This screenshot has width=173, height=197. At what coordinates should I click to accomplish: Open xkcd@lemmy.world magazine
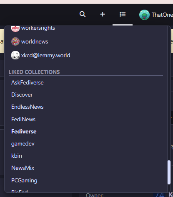(x=45, y=55)
